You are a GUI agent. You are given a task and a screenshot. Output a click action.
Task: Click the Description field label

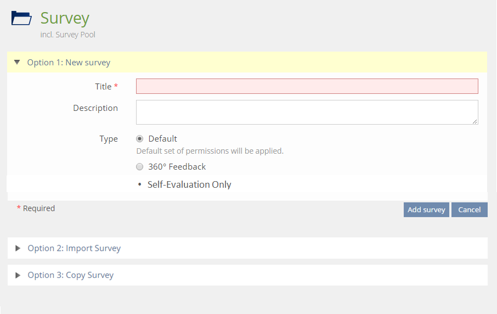coord(95,108)
